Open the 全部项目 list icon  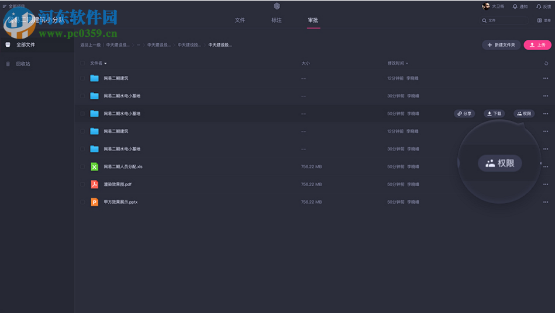coord(5,6)
